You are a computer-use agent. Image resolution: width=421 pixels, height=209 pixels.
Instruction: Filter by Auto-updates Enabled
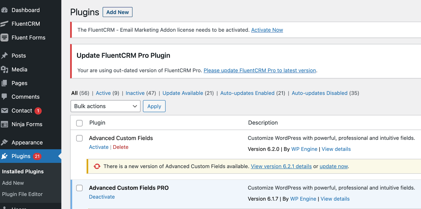[247, 93]
